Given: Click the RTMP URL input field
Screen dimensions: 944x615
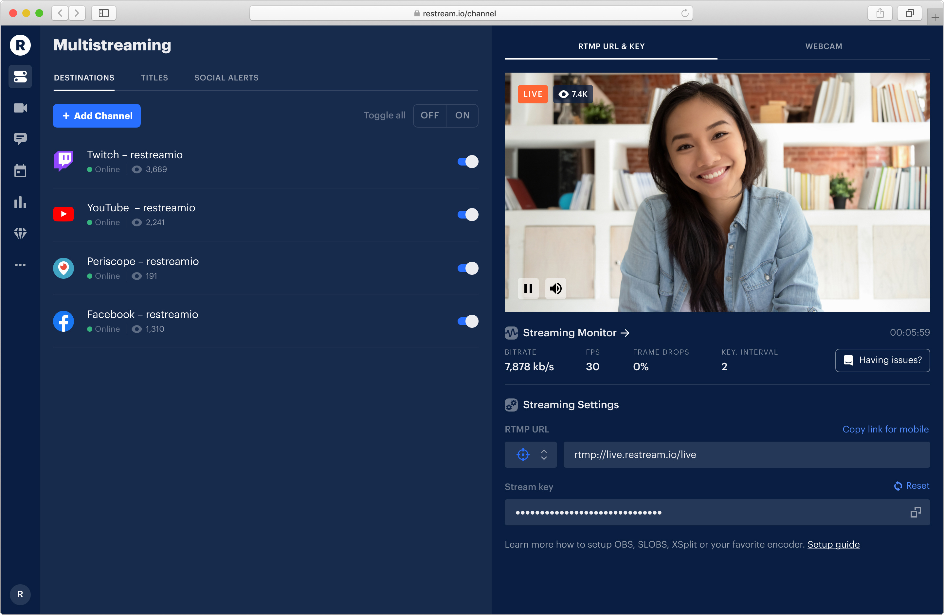Looking at the screenshot, I should pyautogui.click(x=746, y=454).
